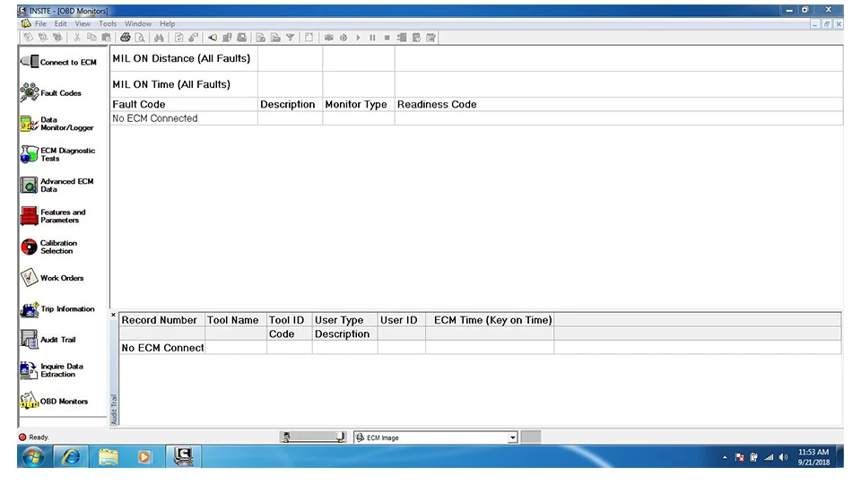The height and width of the screenshot is (485, 861).
Task: Open the Window menu
Action: (x=138, y=23)
